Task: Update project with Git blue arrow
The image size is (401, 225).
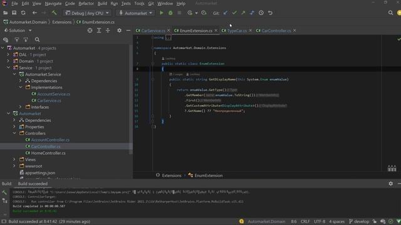Action: 226,12
